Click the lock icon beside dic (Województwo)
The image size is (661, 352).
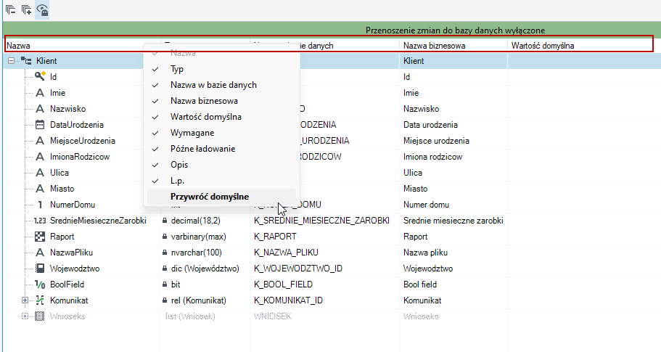point(165,269)
